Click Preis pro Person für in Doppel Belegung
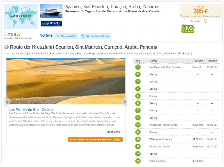Viewport: 224px width, 167px height. pos(201,16)
